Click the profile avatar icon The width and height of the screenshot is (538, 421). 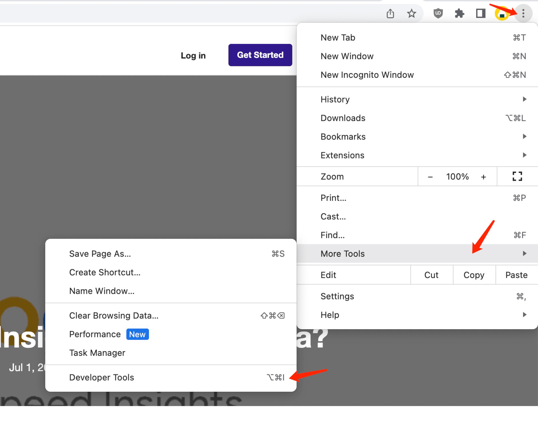tap(502, 14)
